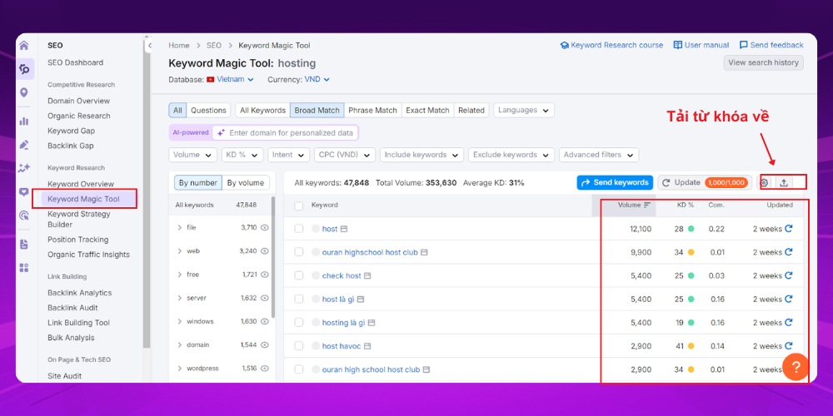Check the 'ouran highschool host club' row

tap(299, 252)
